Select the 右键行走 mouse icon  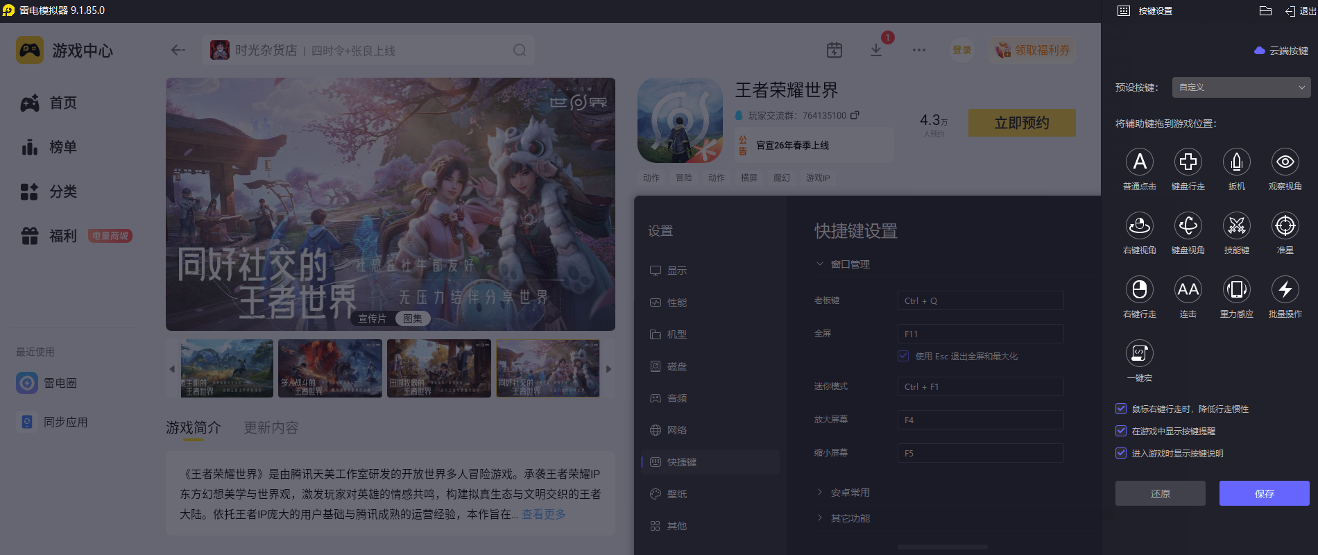coord(1140,289)
